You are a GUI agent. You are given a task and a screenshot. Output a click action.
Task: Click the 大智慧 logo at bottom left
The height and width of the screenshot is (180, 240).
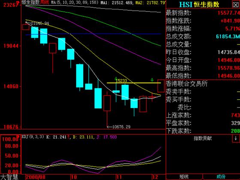[x=9, y=177]
